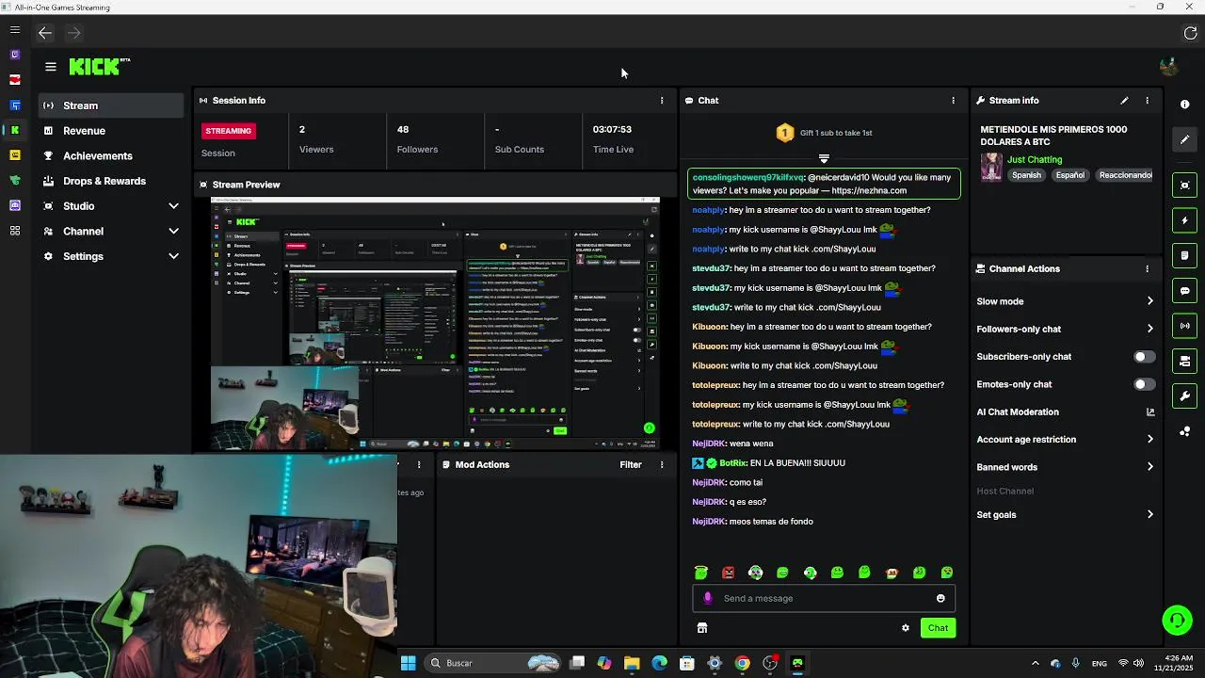Screen dimensions: 1205x678
Task: Open File Explorer from the taskbar
Action: [x=632, y=663]
